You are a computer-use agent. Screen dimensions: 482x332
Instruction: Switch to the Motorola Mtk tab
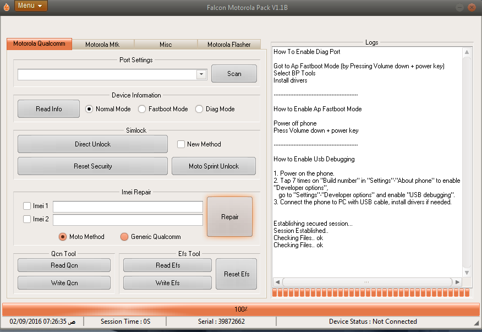tap(102, 44)
